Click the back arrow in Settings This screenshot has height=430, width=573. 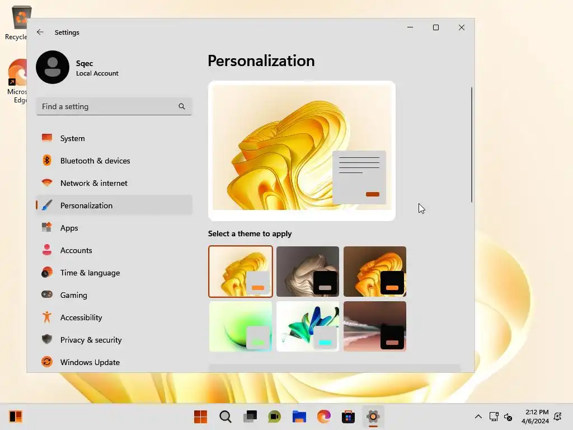point(40,32)
